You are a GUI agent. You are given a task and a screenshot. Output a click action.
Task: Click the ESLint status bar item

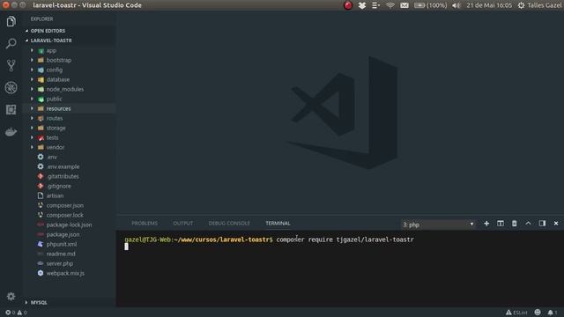516,313
